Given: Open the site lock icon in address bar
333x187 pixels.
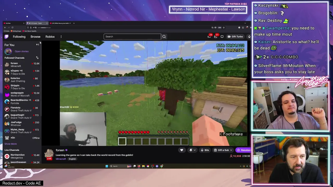Looking at the screenshot, I should click(31, 28).
